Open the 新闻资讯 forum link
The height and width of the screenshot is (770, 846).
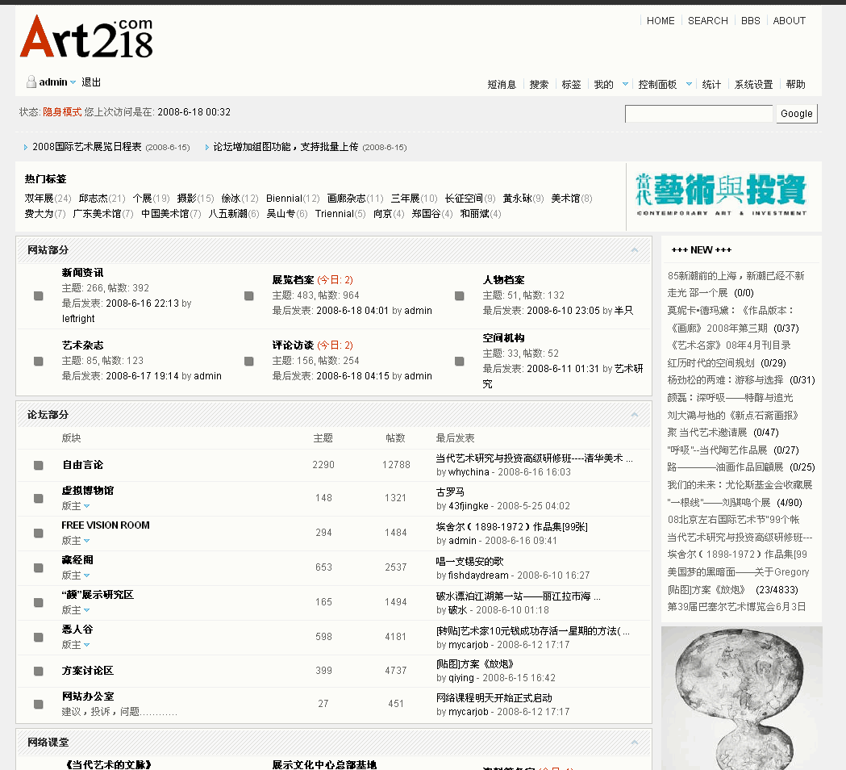tap(82, 273)
